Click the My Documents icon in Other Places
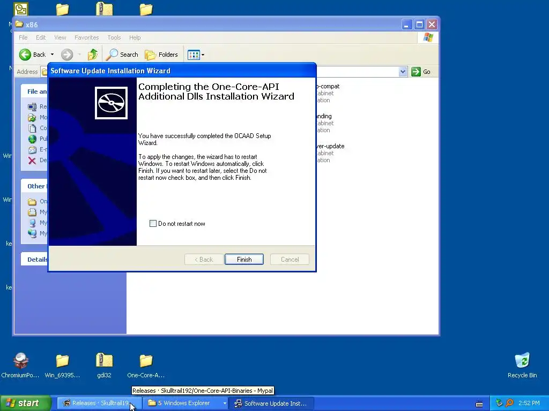Viewport: 549px width, 411px height. [32, 212]
